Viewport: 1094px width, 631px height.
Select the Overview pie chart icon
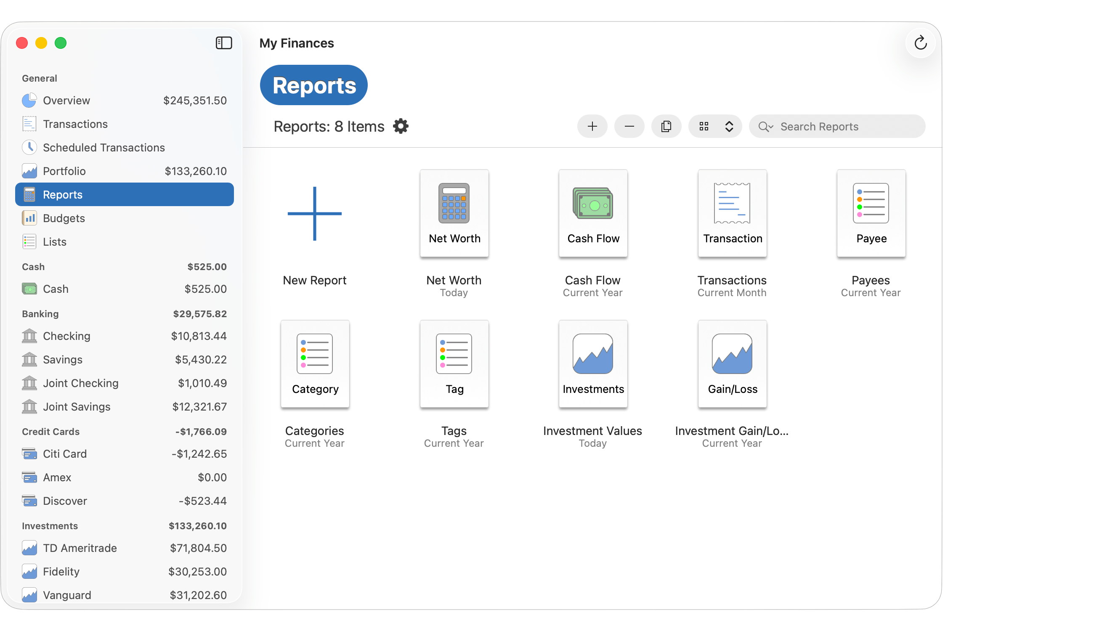[29, 100]
